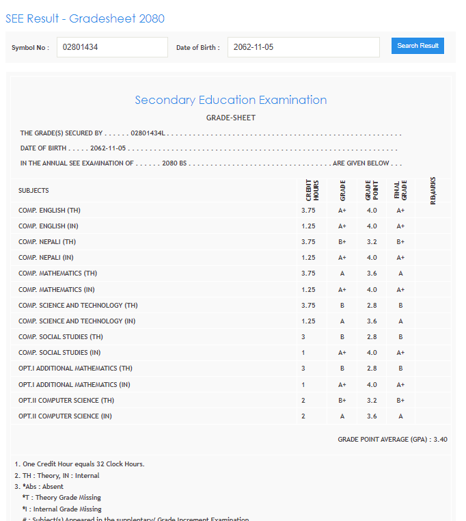Image resolution: width=466 pixels, height=521 pixels.
Task: Click the Grade Point Average 3.40 text
Action: pos(392,439)
